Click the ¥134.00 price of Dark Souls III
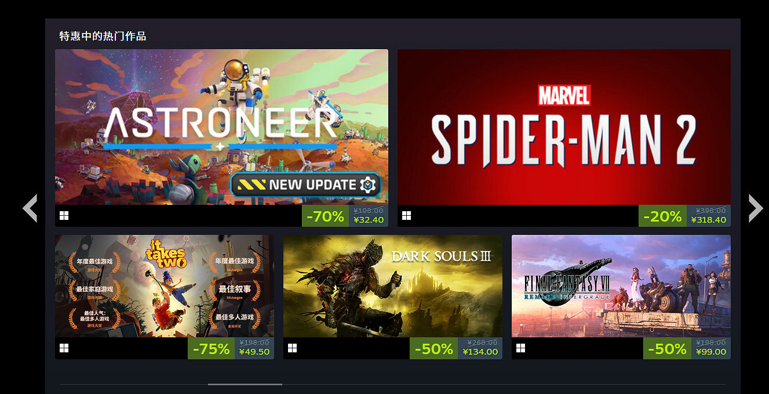 click(x=480, y=352)
